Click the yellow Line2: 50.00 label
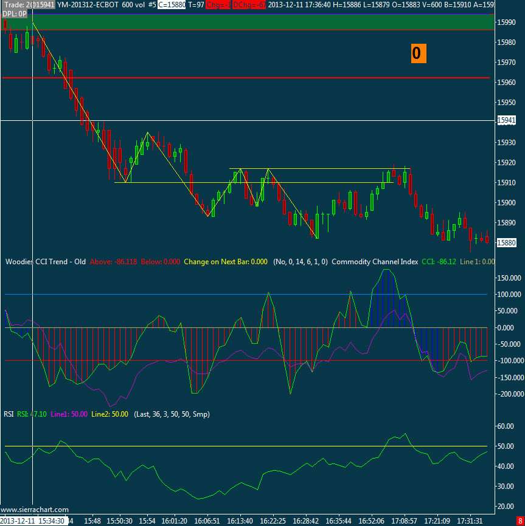525x526 pixels. pos(110,414)
